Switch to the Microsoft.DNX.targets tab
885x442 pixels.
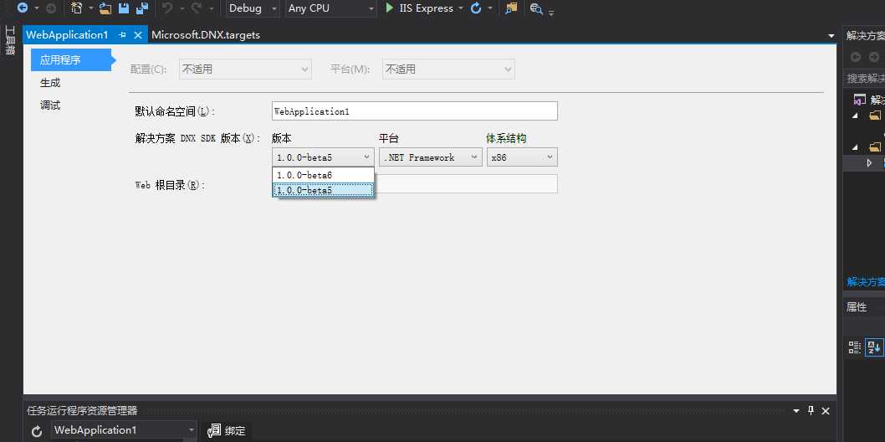point(206,35)
